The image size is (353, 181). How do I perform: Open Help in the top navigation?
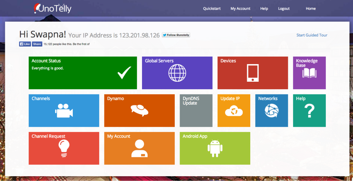point(264,9)
